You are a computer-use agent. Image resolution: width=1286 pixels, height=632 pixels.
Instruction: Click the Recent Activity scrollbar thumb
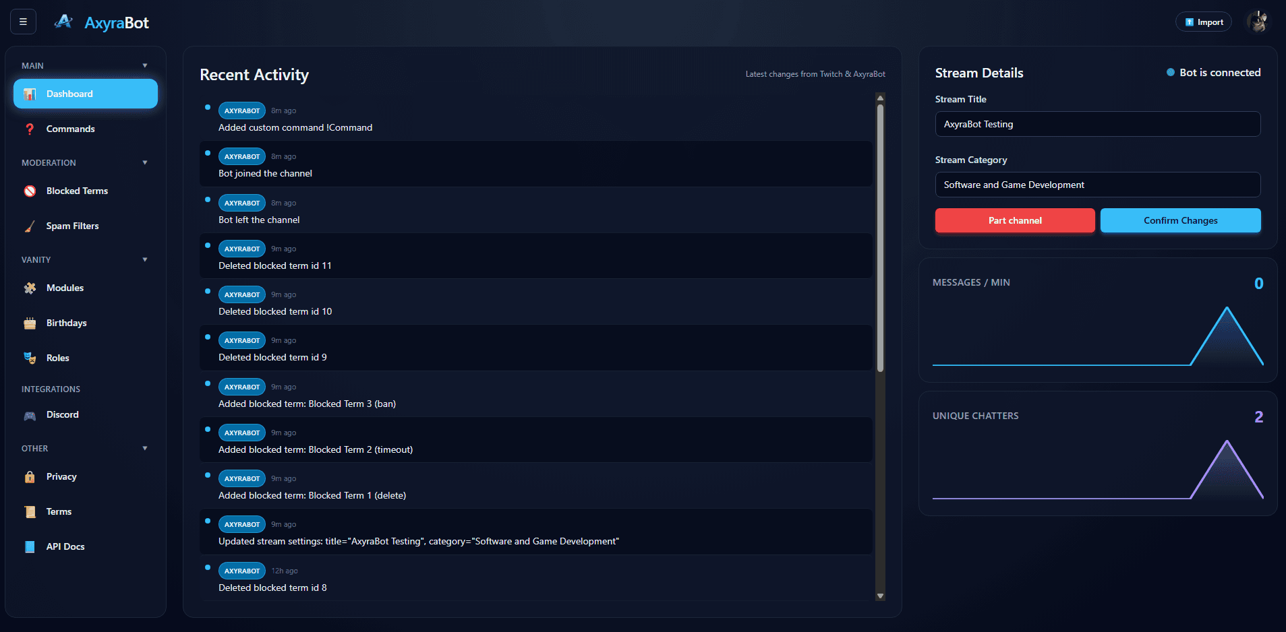[880, 237]
